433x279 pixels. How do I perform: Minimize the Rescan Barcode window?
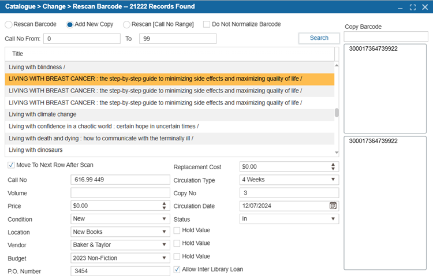pos(400,8)
